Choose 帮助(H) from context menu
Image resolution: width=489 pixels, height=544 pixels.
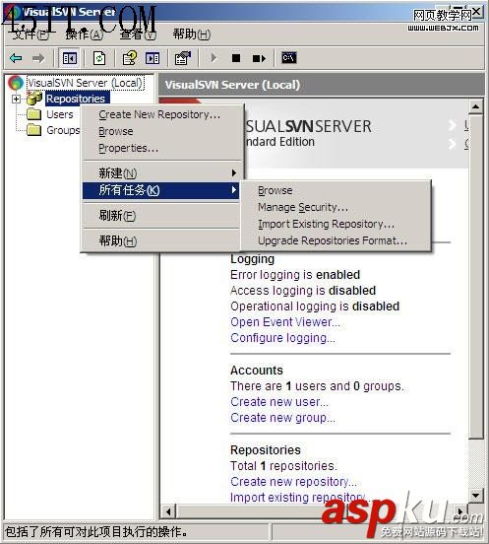160,240
